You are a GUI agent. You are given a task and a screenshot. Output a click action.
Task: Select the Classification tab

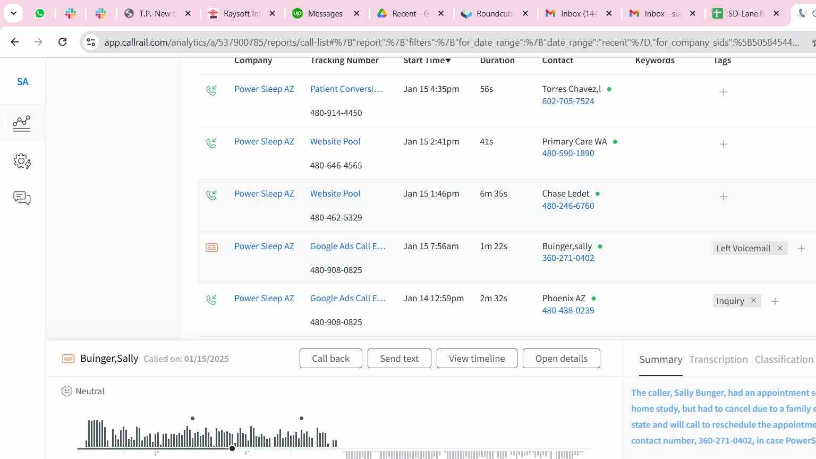[784, 360]
